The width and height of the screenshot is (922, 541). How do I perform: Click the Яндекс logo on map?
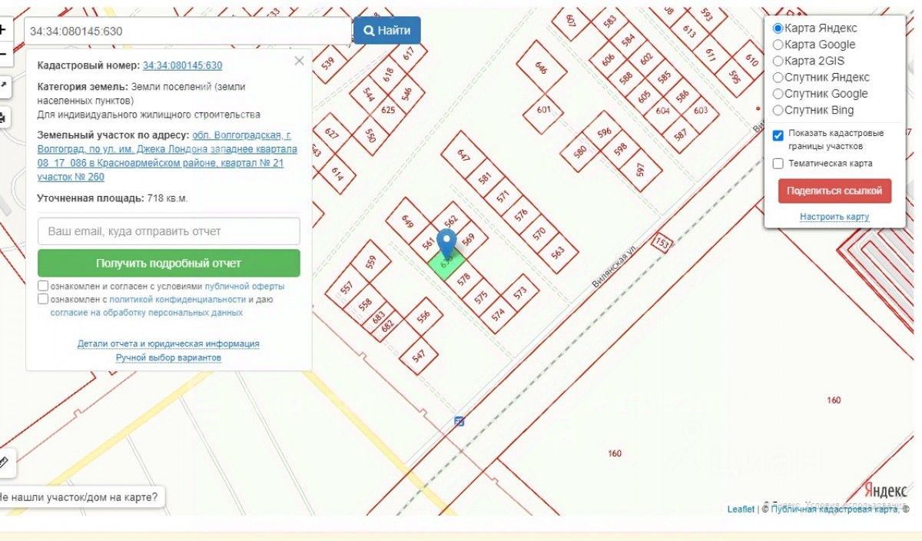click(x=886, y=489)
